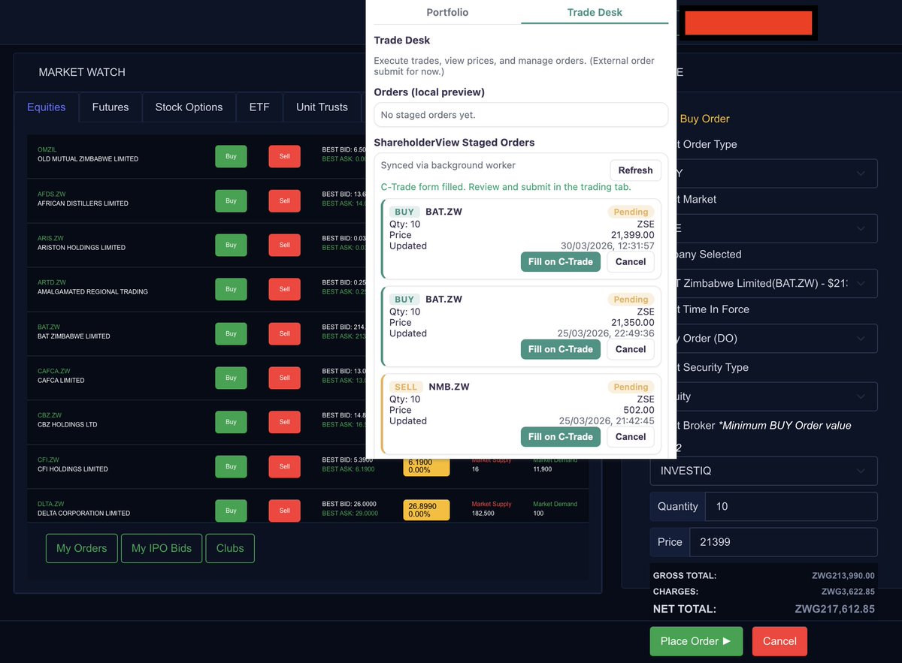
Task: Sell CFI Holdings Limited shares
Action: click(x=284, y=466)
